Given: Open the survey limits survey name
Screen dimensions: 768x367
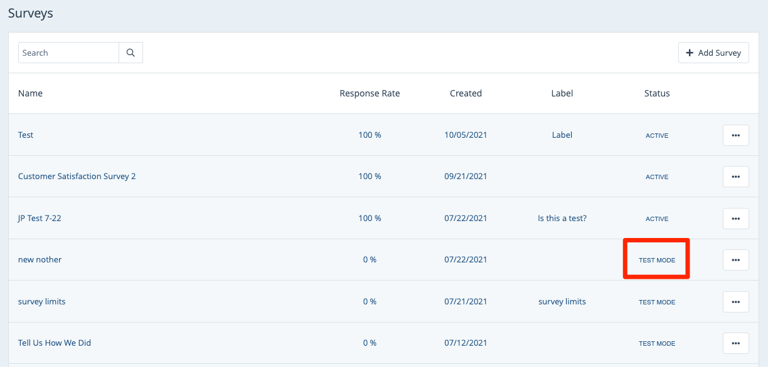Looking at the screenshot, I should 41,302.
